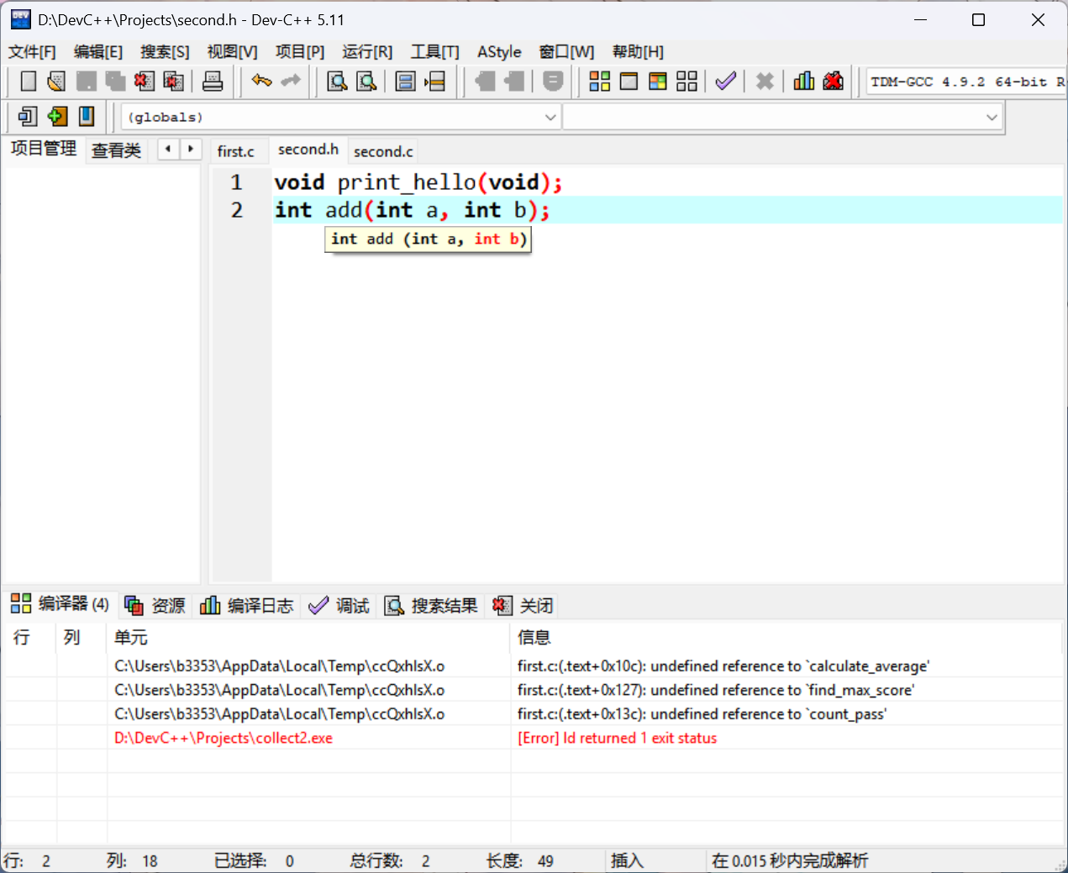
Task: Click the Print icon
Action: point(213,82)
